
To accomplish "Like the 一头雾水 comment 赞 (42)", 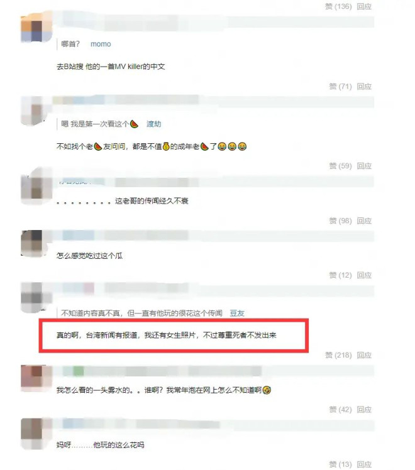I will (340, 410).
